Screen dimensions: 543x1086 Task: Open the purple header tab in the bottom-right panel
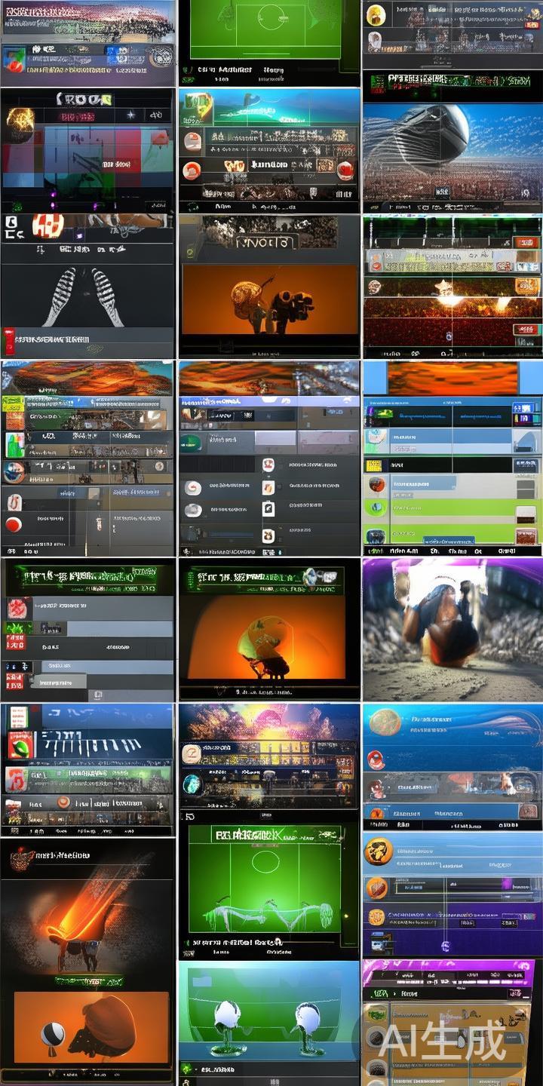click(451, 974)
